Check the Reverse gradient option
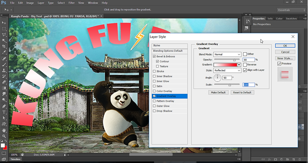The width and height of the screenshot is (308, 163). click(x=245, y=65)
